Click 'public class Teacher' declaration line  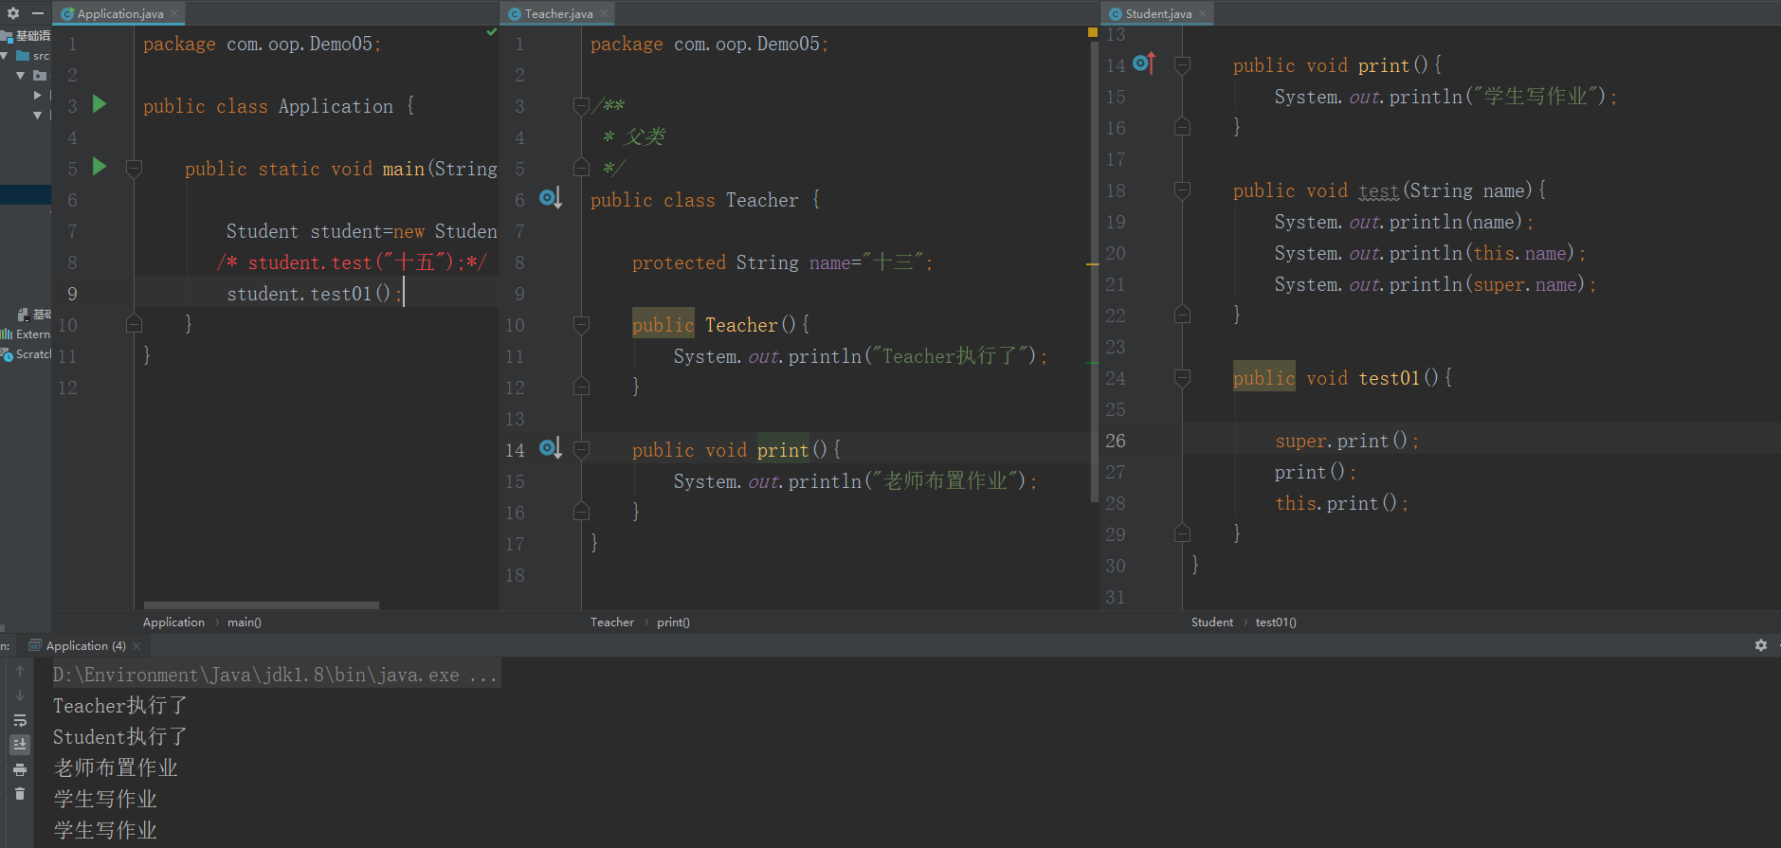705,200
